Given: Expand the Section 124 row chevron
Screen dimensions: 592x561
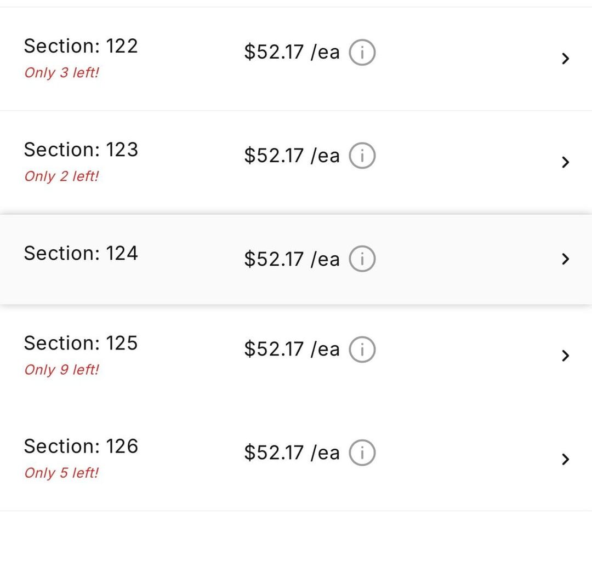Looking at the screenshot, I should pos(566,259).
